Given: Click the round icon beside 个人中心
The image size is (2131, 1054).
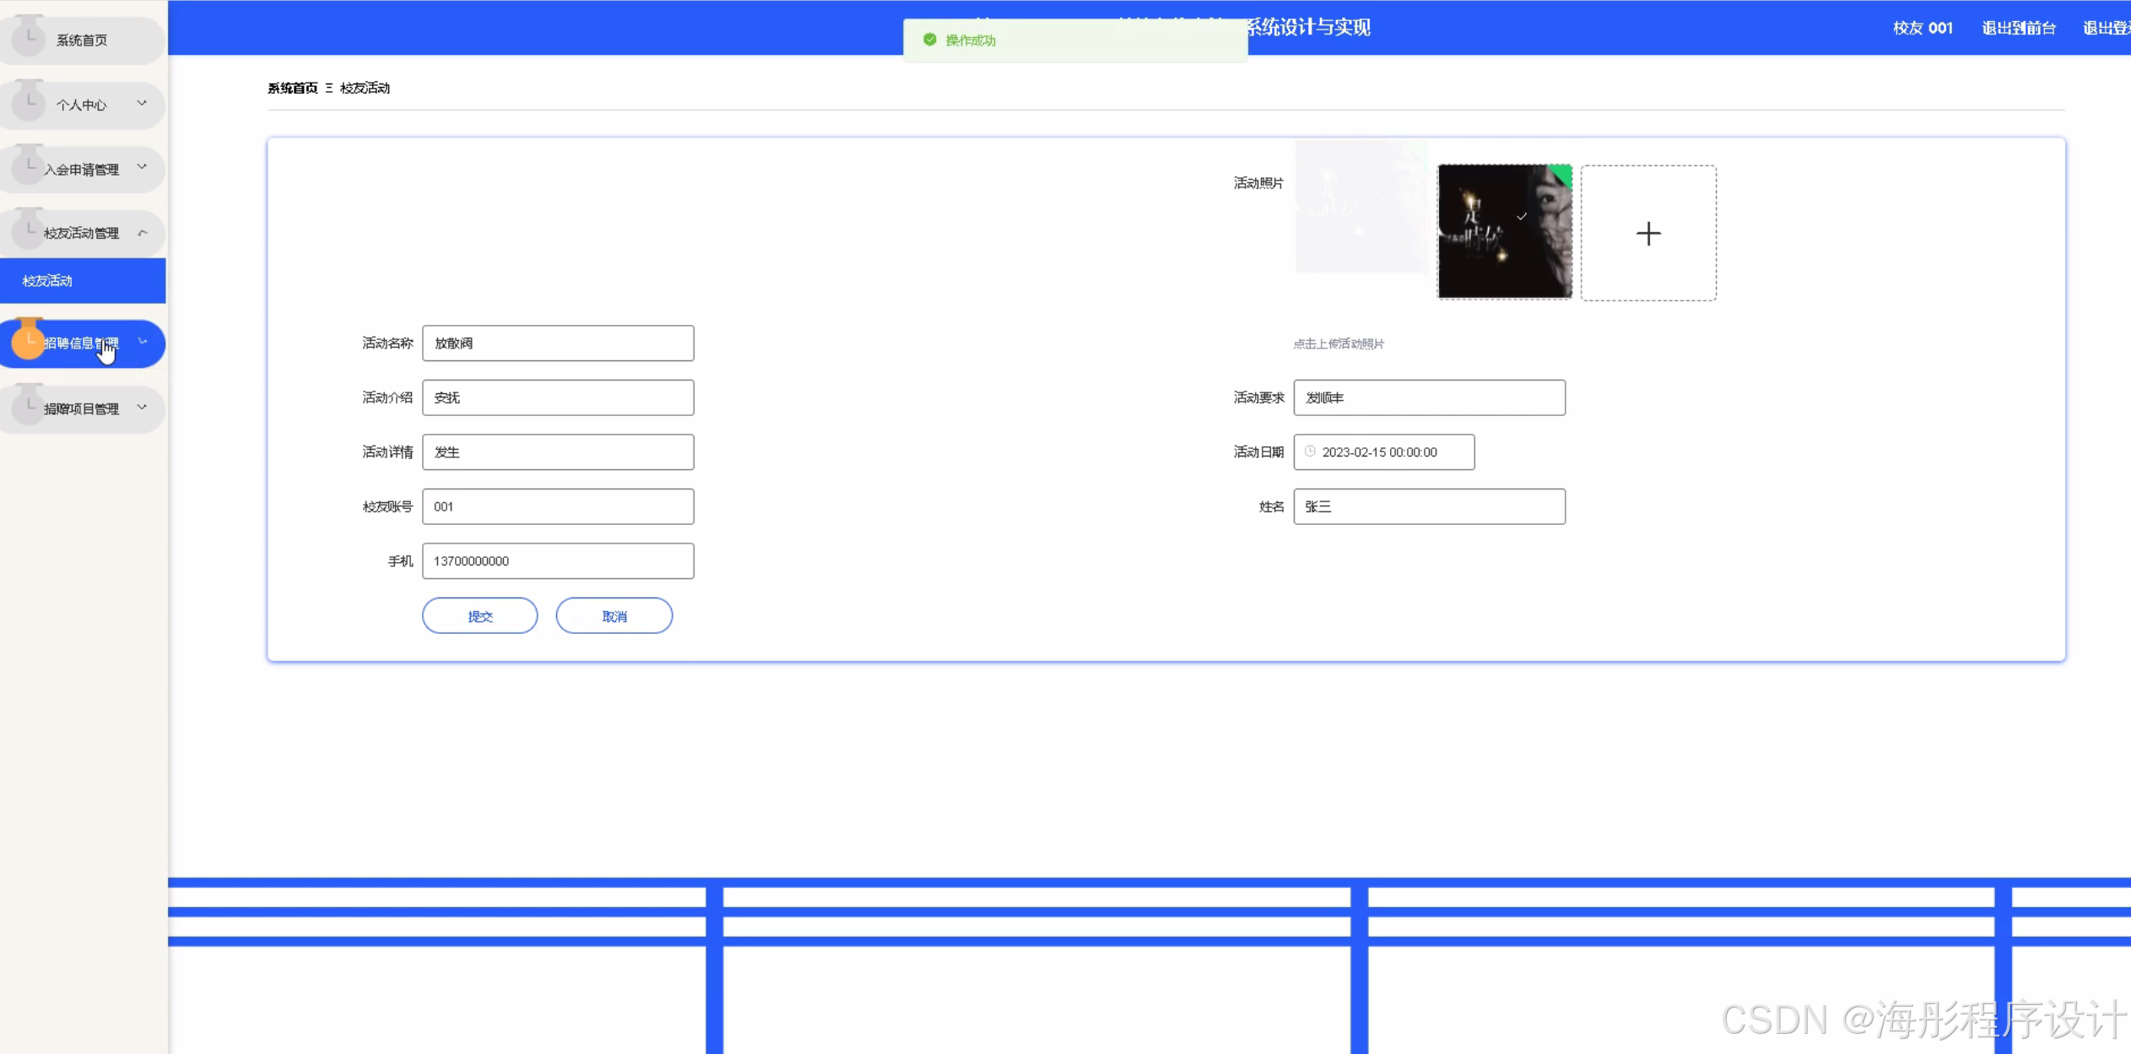Looking at the screenshot, I should (28, 103).
